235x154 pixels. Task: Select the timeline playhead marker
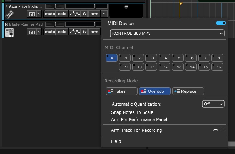[x=181, y=4]
